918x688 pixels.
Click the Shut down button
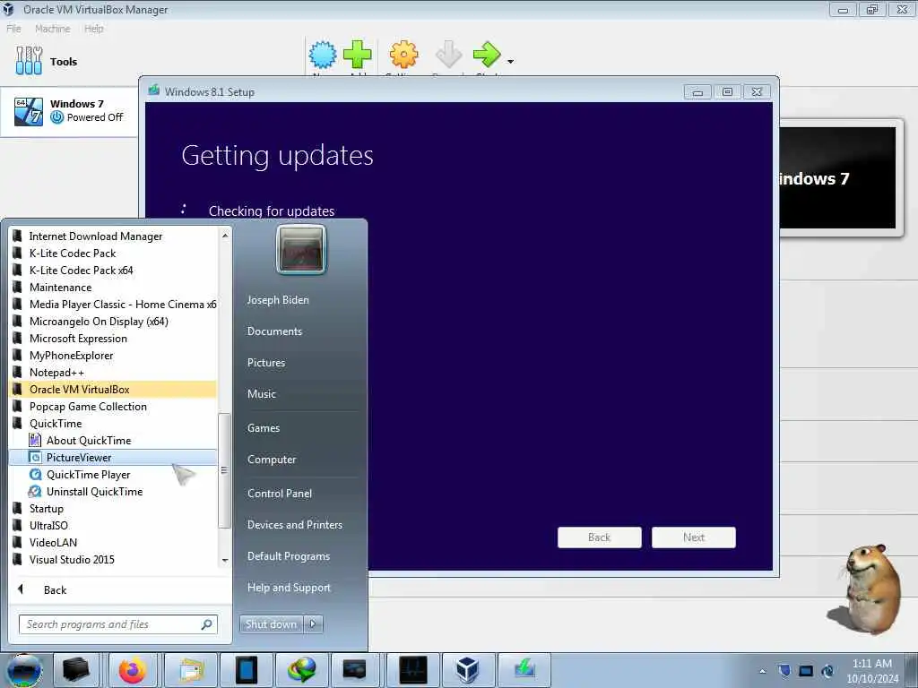click(271, 624)
